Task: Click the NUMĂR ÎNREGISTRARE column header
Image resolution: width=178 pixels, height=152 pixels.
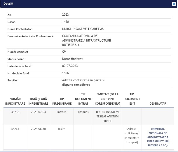Action: (x=15, y=101)
